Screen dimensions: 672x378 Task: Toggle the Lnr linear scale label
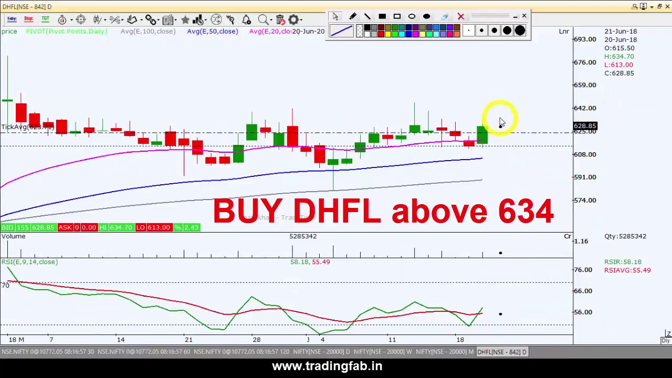tap(564, 31)
